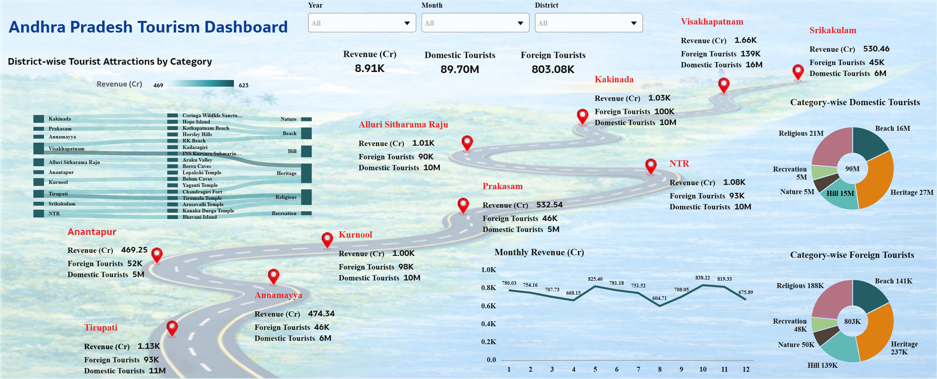Click the NTR district map pin
Viewport: 937px width, 379px height.
[651, 166]
